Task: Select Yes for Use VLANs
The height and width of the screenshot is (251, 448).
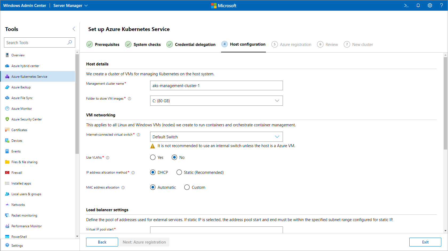Action: click(x=153, y=158)
